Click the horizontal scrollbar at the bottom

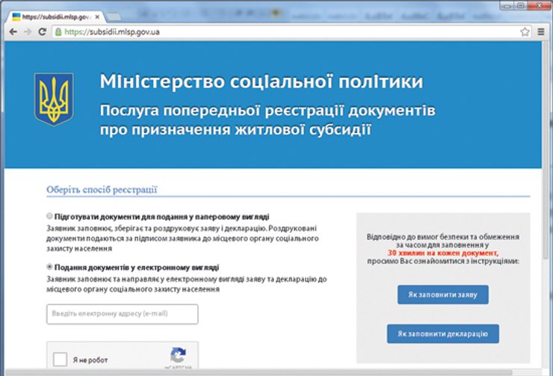269,372
